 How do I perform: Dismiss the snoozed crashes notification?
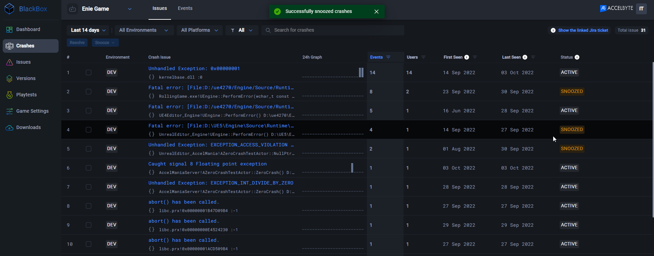pos(376,12)
